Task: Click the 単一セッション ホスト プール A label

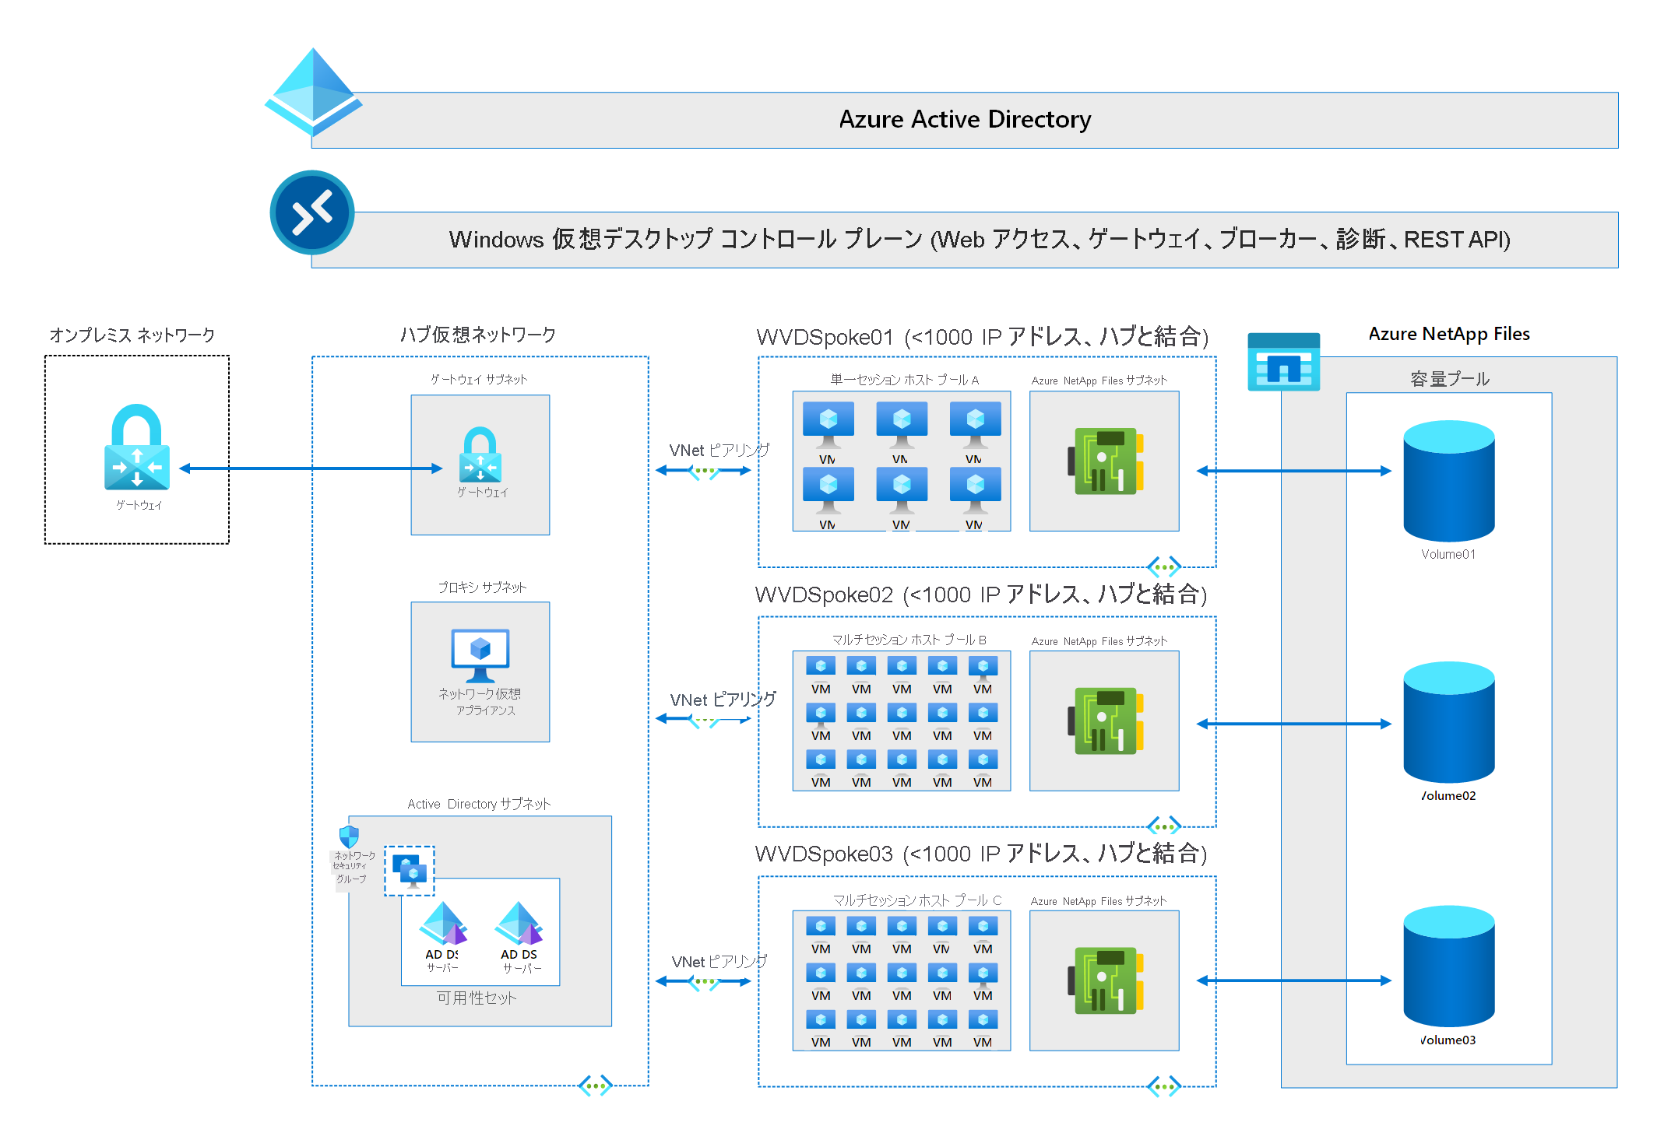Action: point(905,380)
